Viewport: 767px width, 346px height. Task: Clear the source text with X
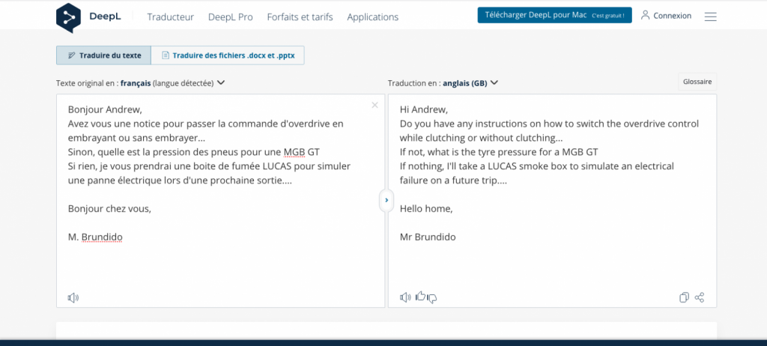tap(375, 105)
